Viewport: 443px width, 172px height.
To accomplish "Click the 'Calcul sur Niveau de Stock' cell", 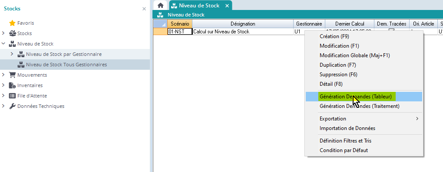I will [243, 32].
